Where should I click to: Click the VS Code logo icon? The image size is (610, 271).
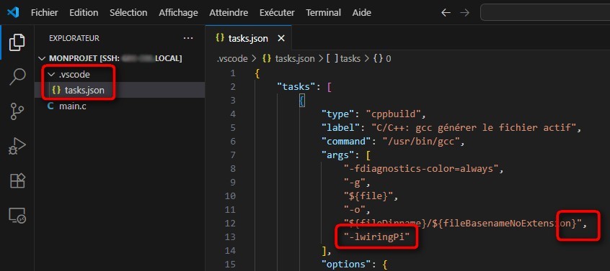coord(13,12)
